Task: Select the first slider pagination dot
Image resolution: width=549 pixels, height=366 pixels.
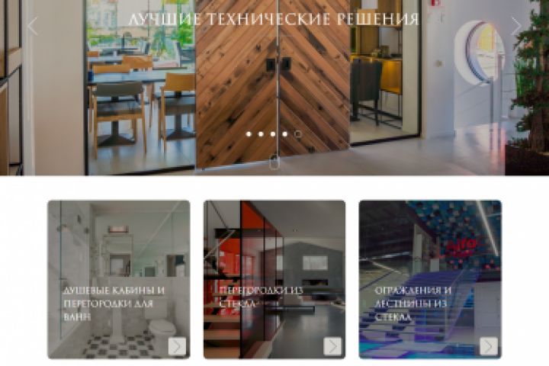Action: (249, 133)
